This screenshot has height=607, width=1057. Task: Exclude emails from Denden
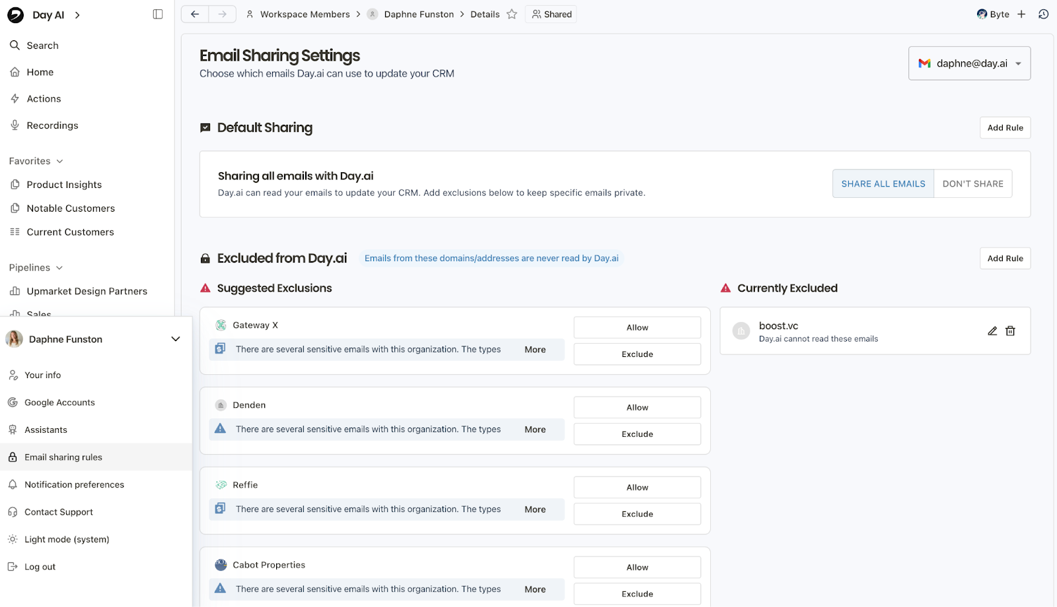[x=637, y=434]
